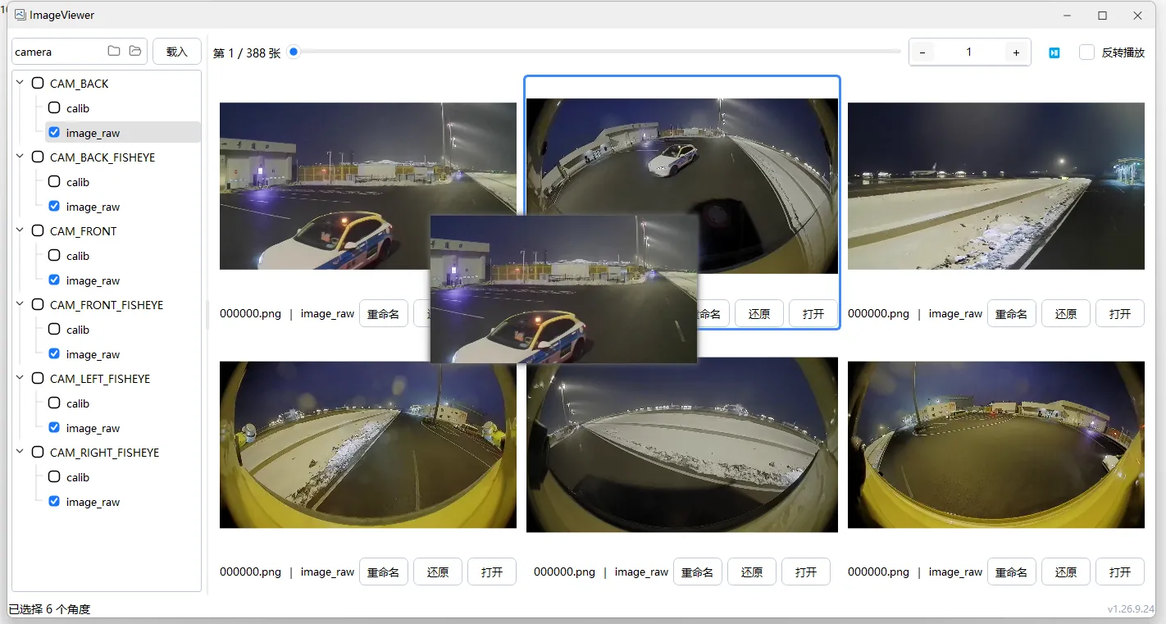This screenshot has height=624, width=1166.
Task: Click the closed folder icon in path field
Action: 114,51
